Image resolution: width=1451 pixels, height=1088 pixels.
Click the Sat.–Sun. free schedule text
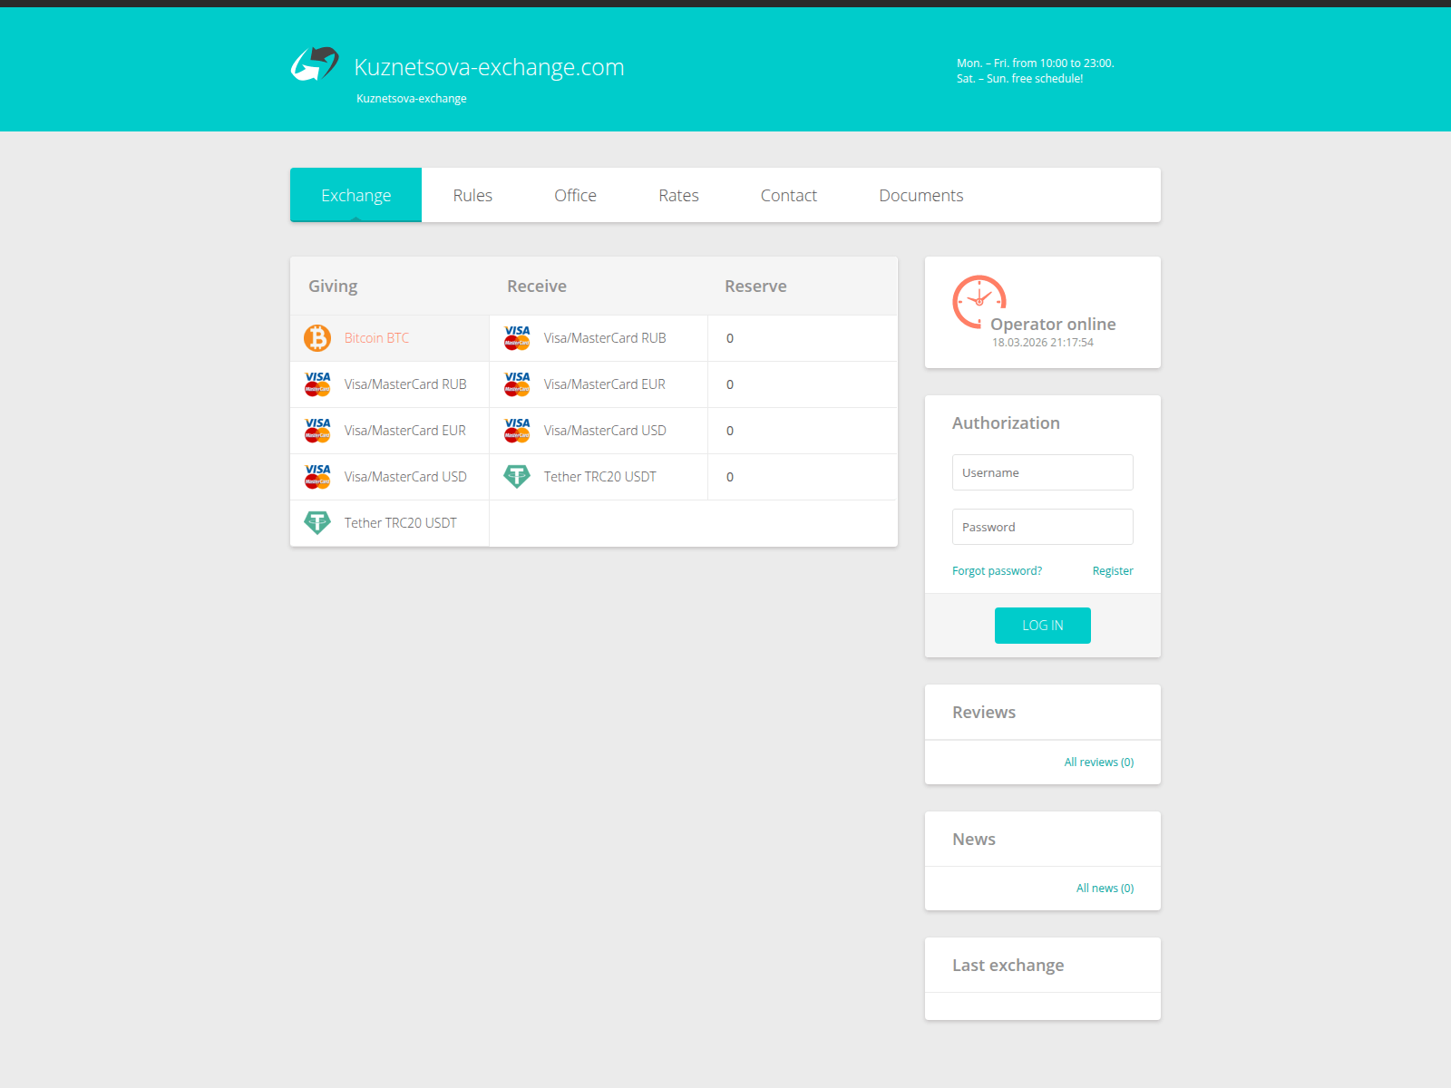[1020, 79]
